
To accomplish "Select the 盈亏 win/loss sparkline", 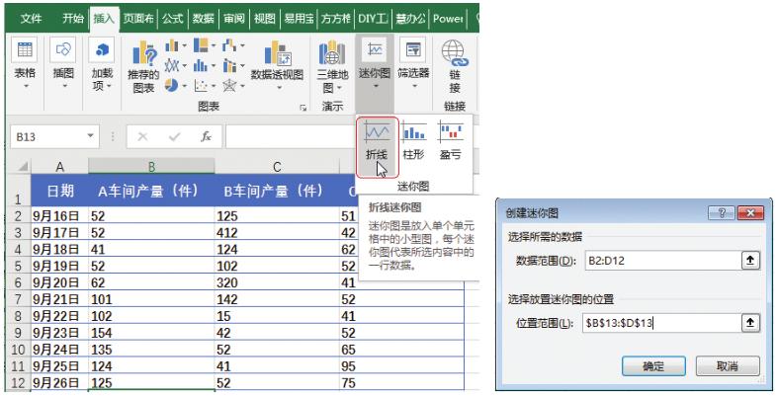I will coord(451,140).
